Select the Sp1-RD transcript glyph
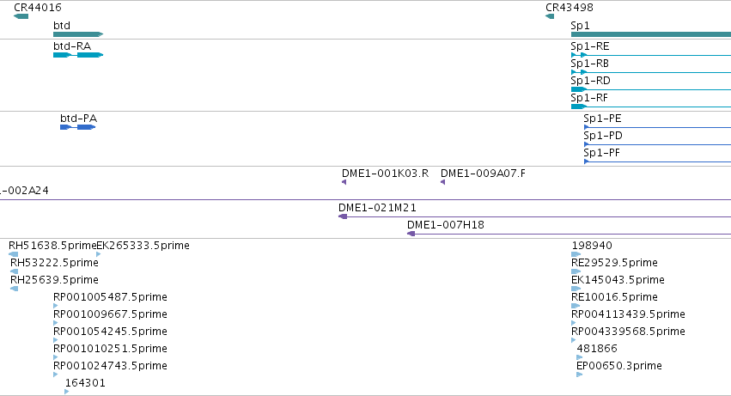The height and width of the screenshot is (396, 731). point(651,89)
